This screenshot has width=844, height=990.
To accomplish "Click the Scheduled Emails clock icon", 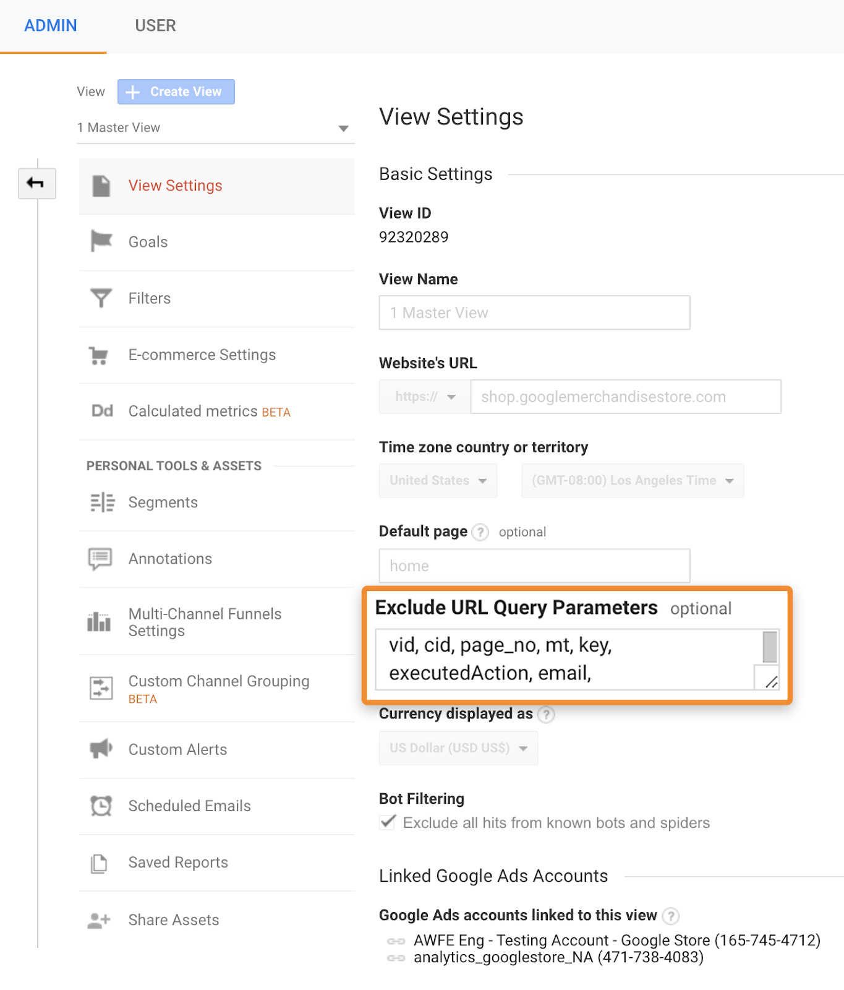I will tap(101, 806).
